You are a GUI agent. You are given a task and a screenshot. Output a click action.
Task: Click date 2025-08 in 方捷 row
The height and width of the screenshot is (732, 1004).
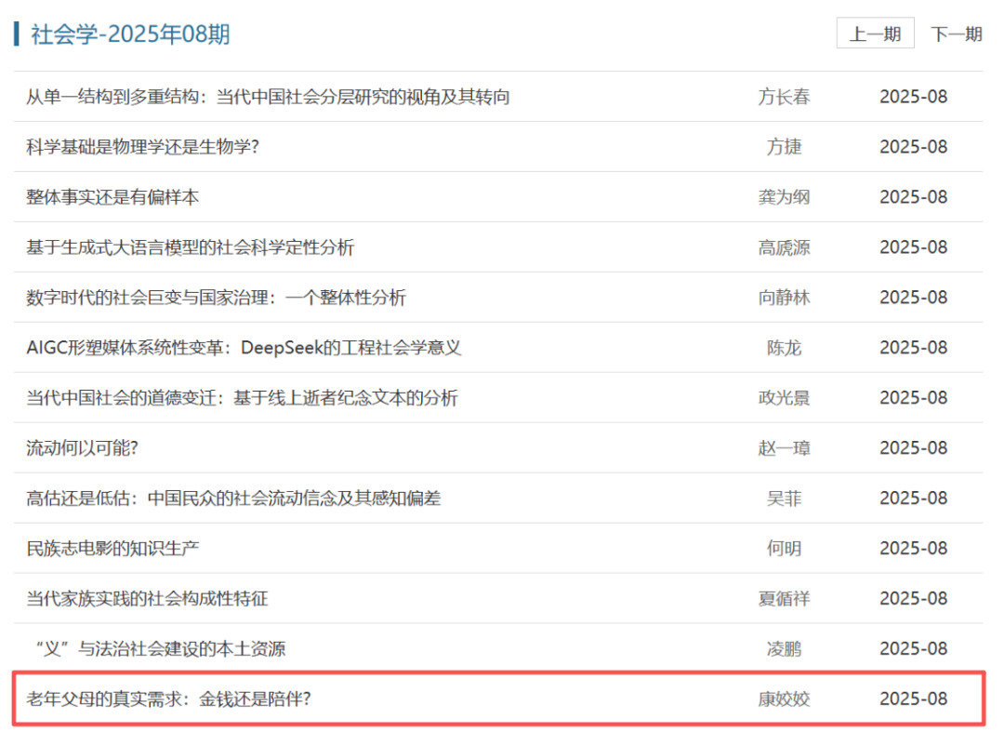pyautogui.click(x=913, y=147)
